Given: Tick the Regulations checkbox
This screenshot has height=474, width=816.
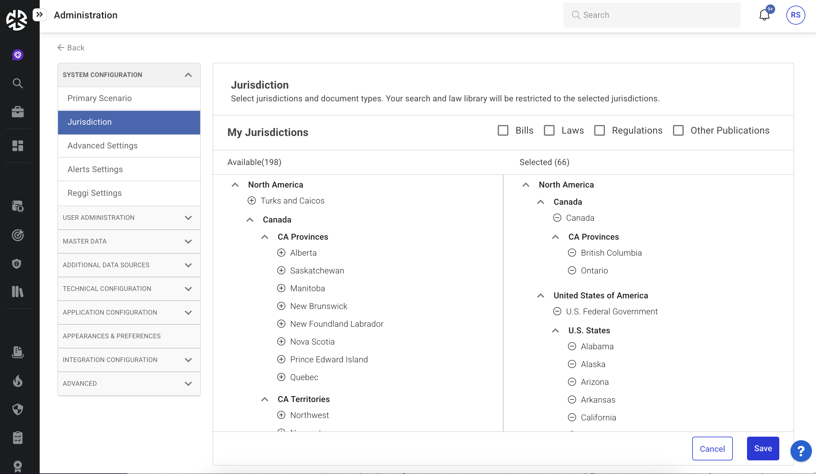Looking at the screenshot, I should [x=599, y=131].
